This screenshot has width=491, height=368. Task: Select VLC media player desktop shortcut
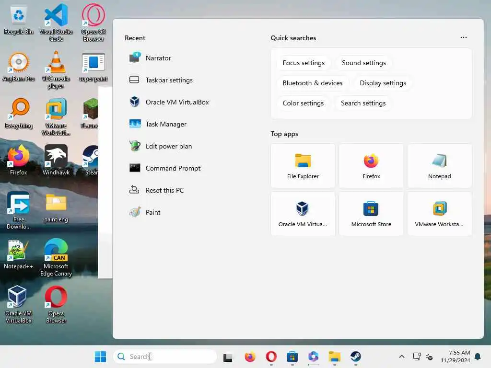point(56,70)
